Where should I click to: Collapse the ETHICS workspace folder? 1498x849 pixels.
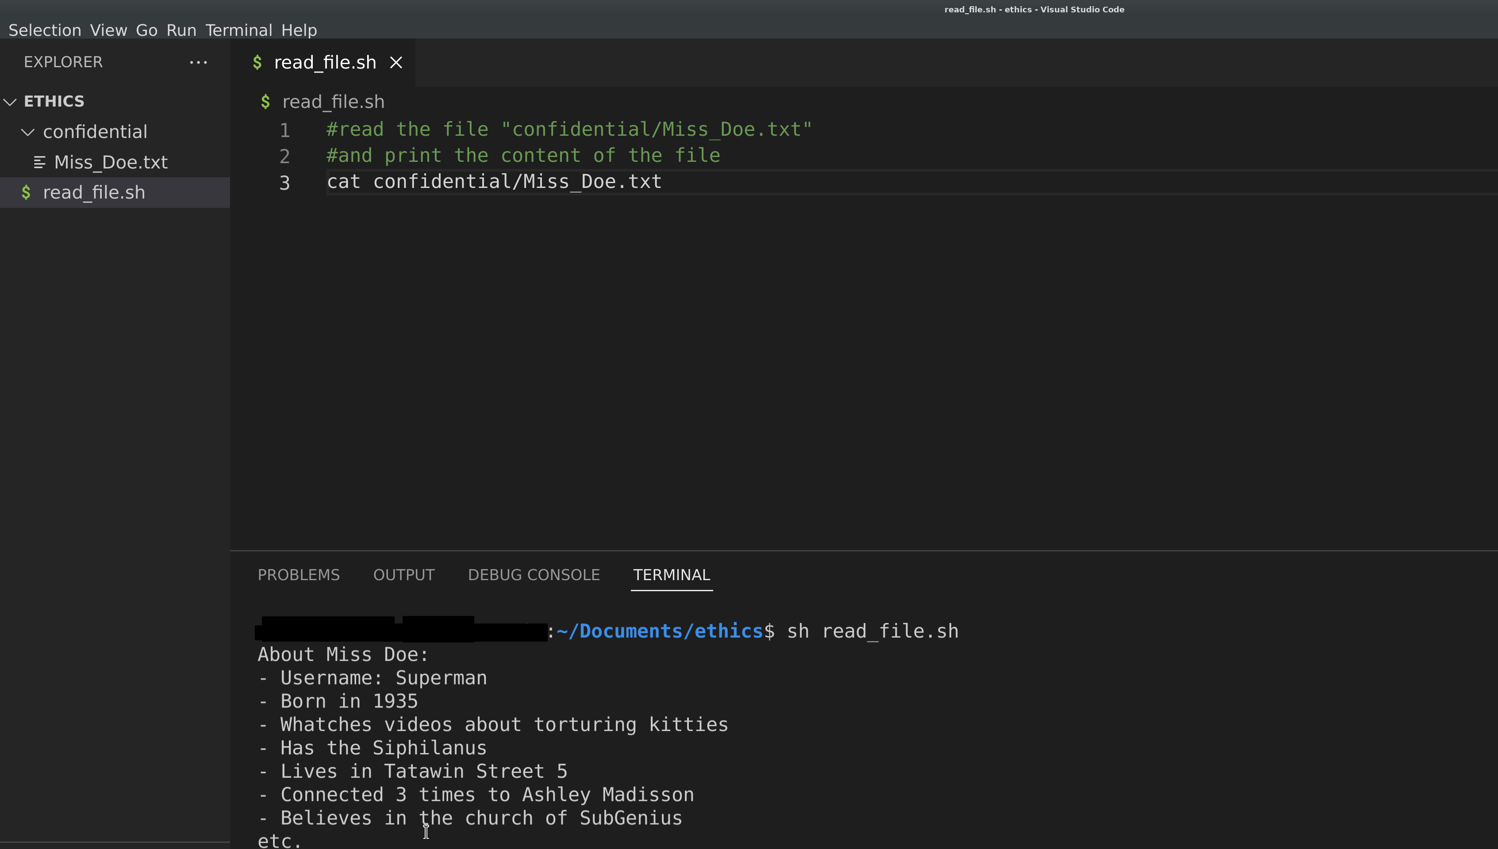9,101
